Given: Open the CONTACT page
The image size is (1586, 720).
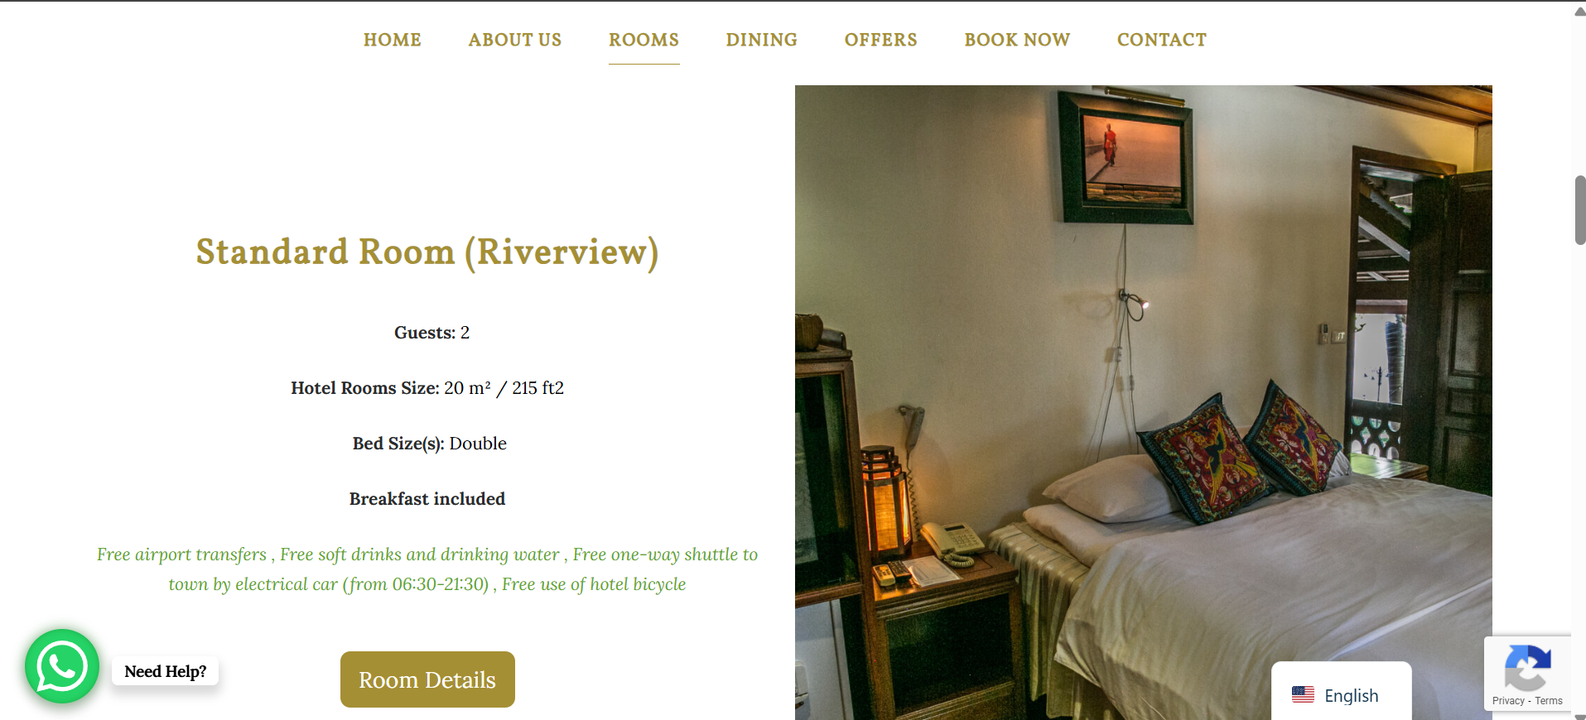Looking at the screenshot, I should [1162, 40].
